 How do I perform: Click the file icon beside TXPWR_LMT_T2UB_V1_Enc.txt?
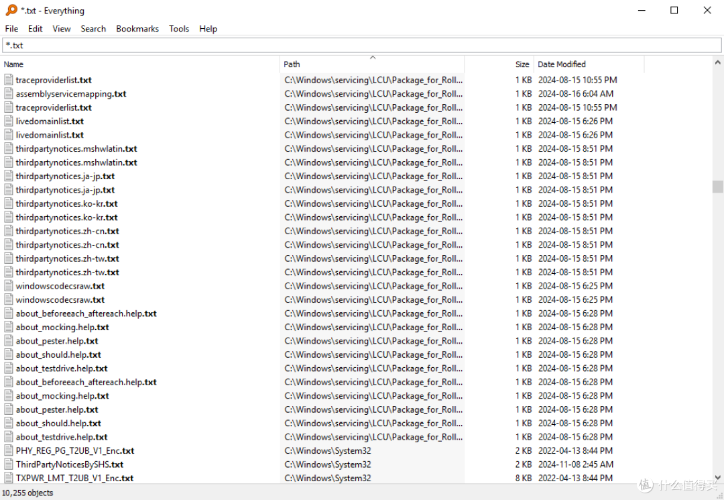pyautogui.click(x=8, y=478)
